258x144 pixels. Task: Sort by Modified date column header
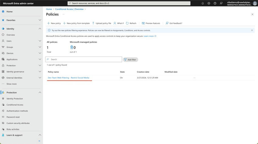[x=171, y=72]
